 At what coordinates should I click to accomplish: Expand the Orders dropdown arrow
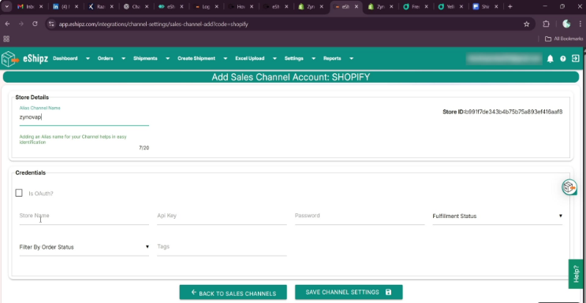pyautogui.click(x=123, y=58)
